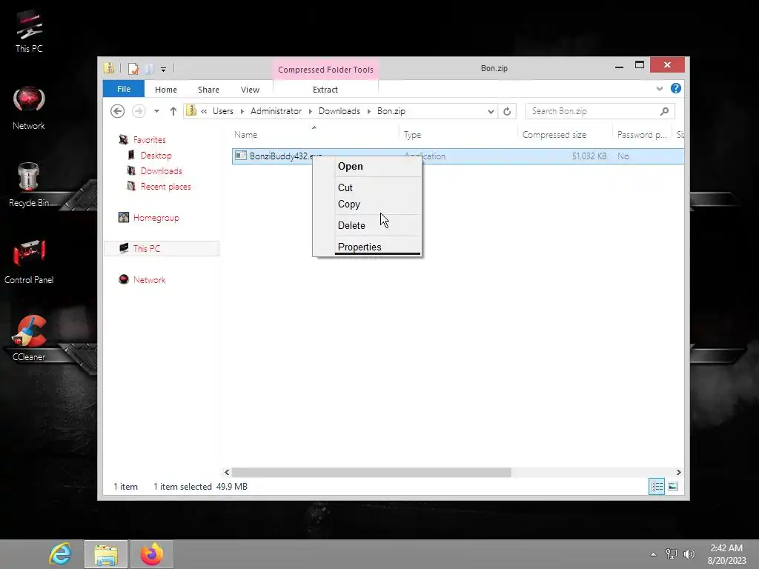Expand breadcrumb arrow after Downloads
This screenshot has height=569, width=759.
[x=369, y=111]
